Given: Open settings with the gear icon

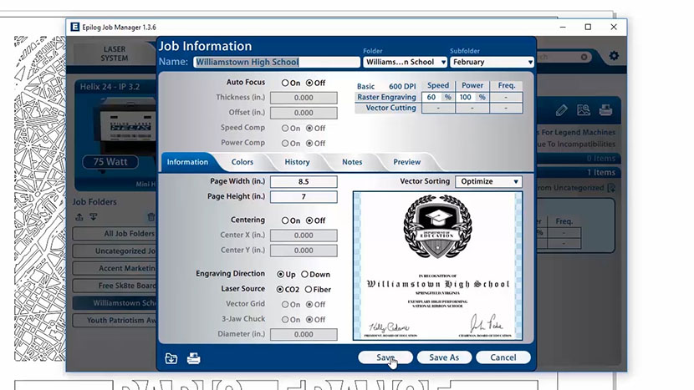Looking at the screenshot, I should click(615, 56).
